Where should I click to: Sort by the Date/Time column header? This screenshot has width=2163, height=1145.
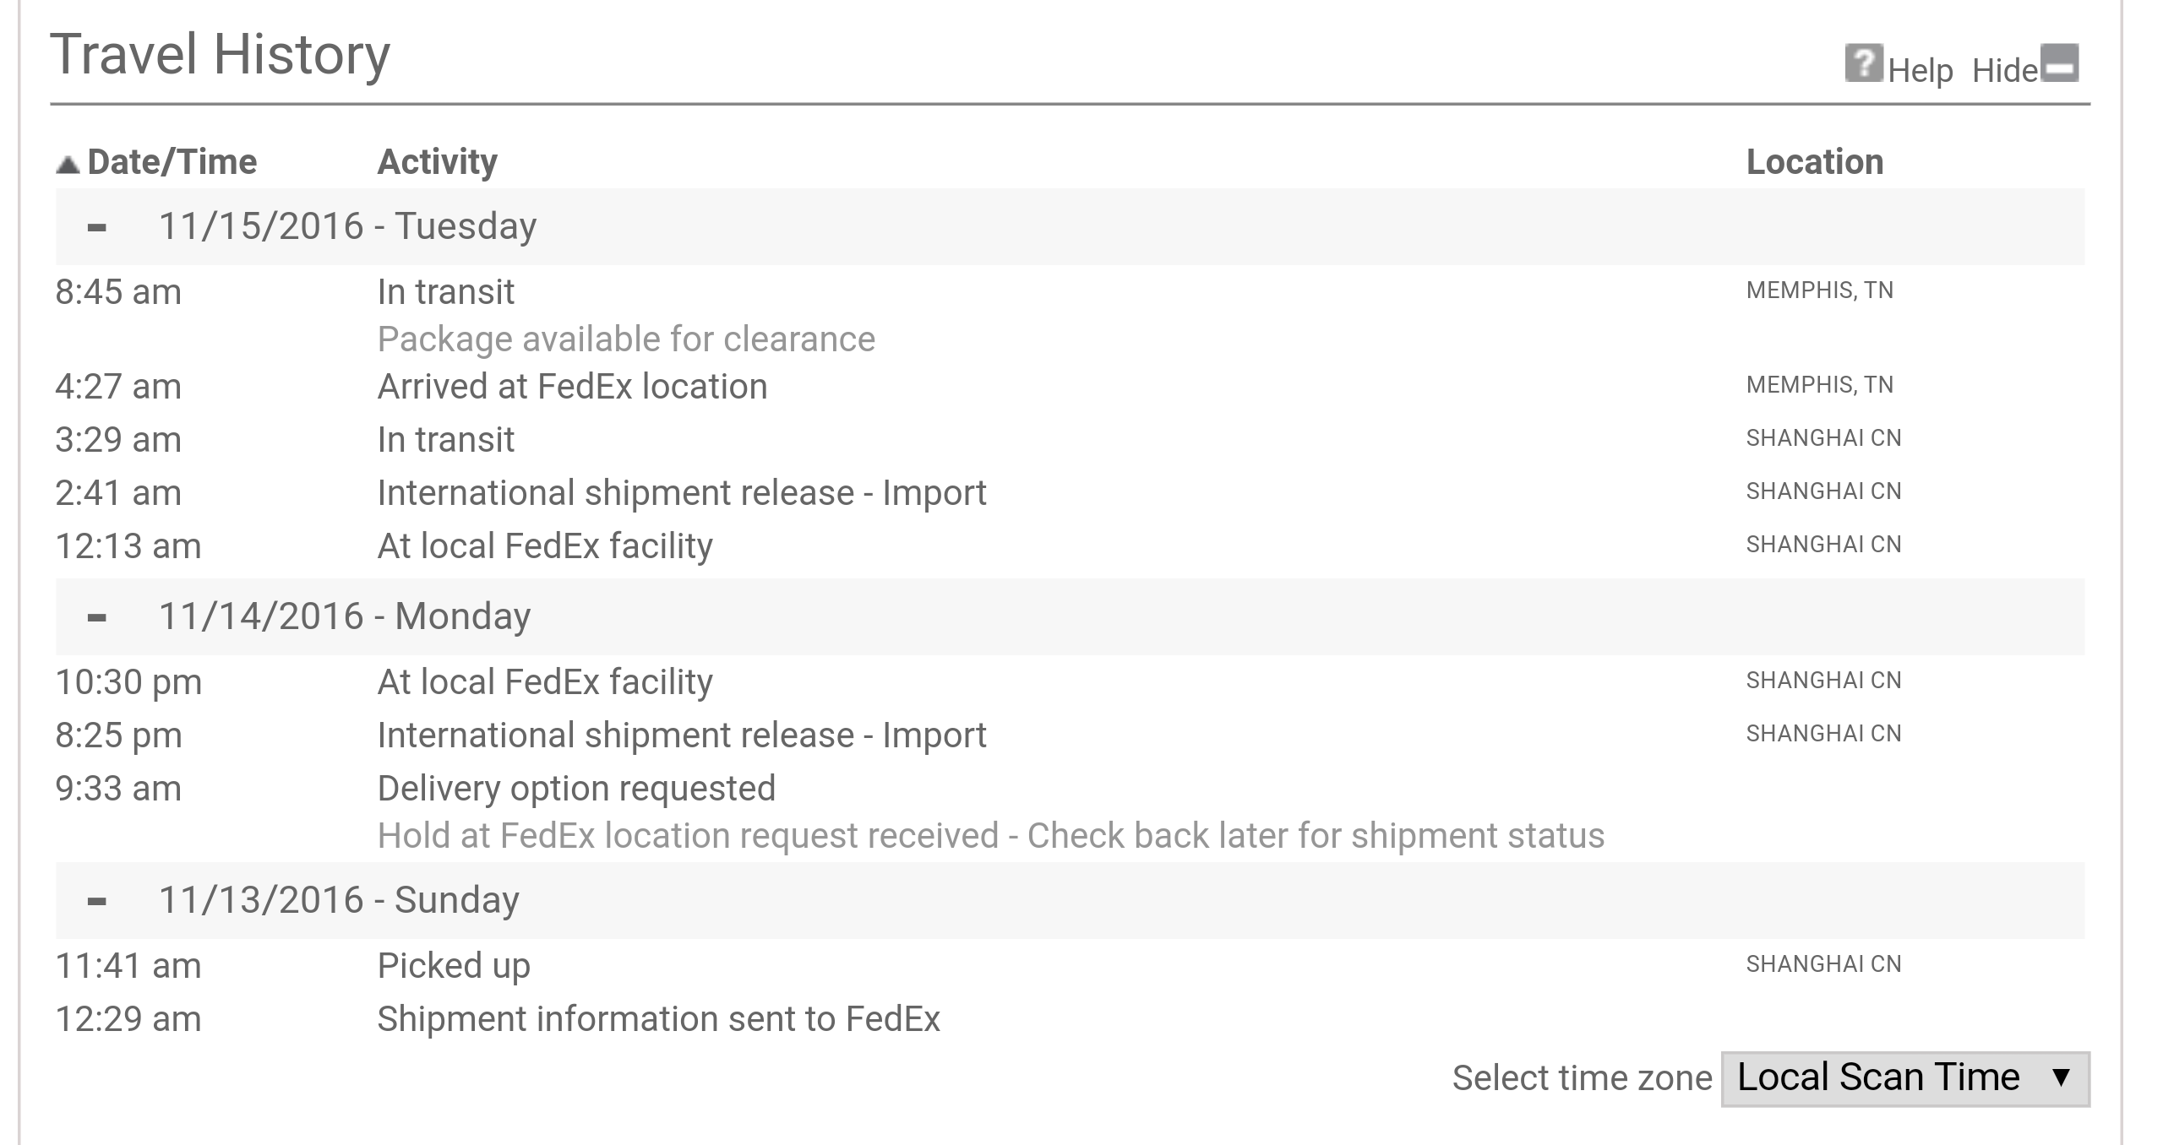[172, 161]
